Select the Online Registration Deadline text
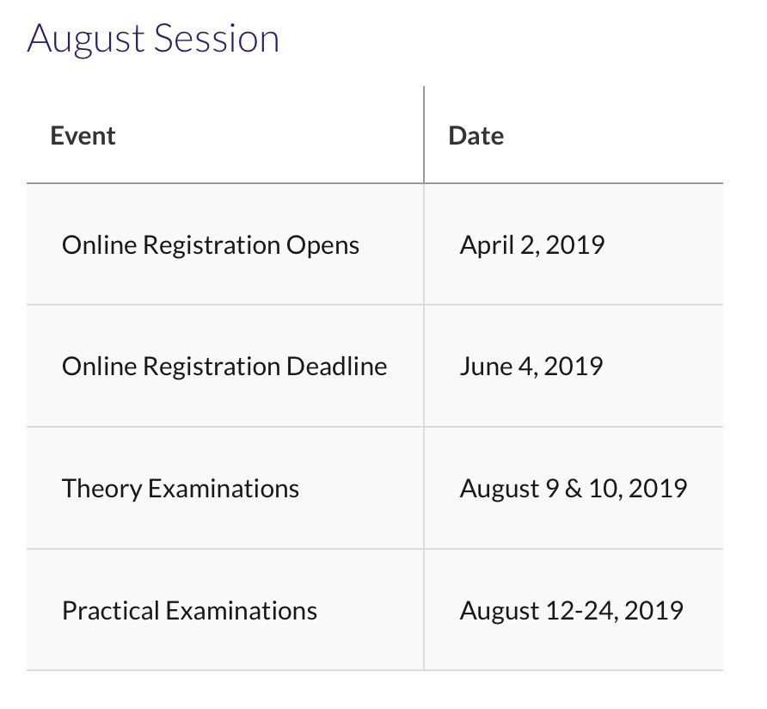Screen dimensions: 767x709 (224, 367)
